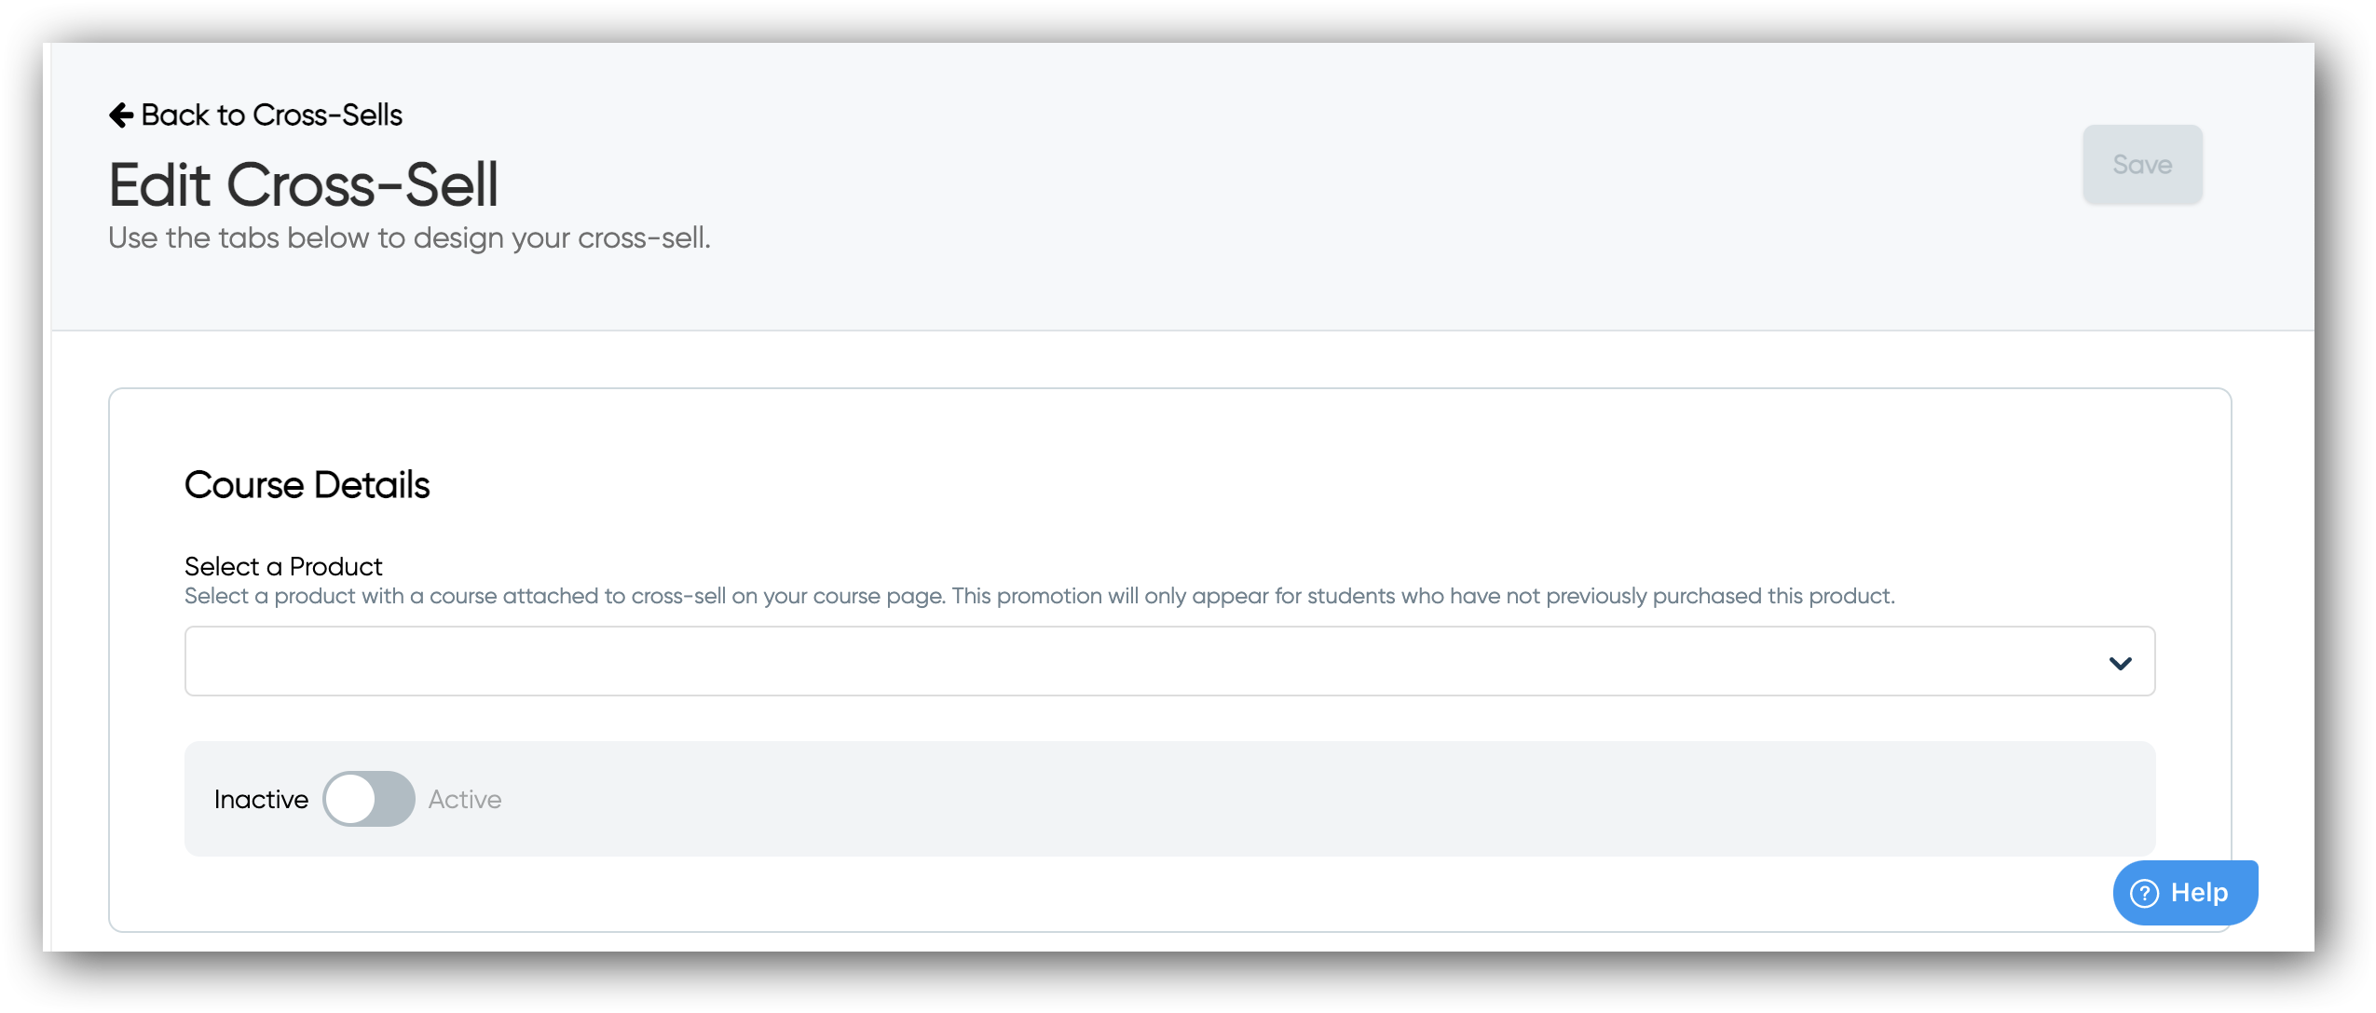Toggle the Inactive/Active switch
Viewport: 2376px width, 1013px height.
coord(369,799)
